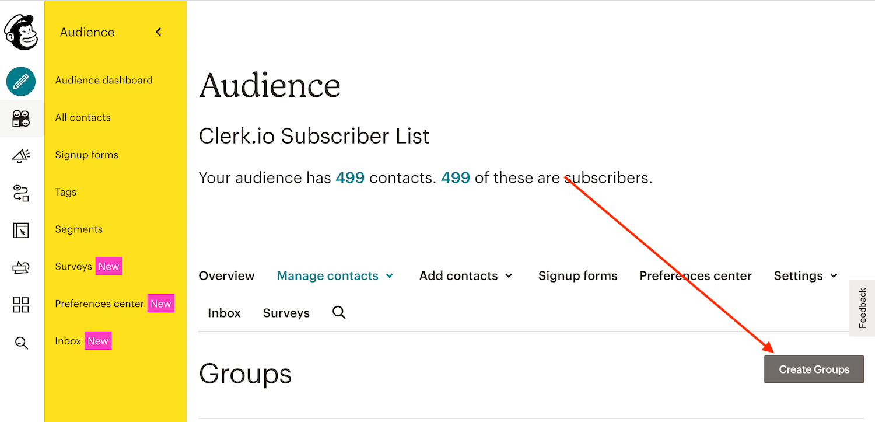Open the Automations flow icon
Screen dimensions: 875x422
click(x=21, y=193)
